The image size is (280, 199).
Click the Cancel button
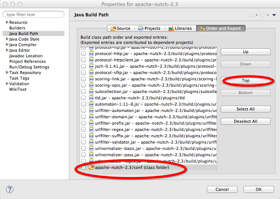click(x=222, y=189)
